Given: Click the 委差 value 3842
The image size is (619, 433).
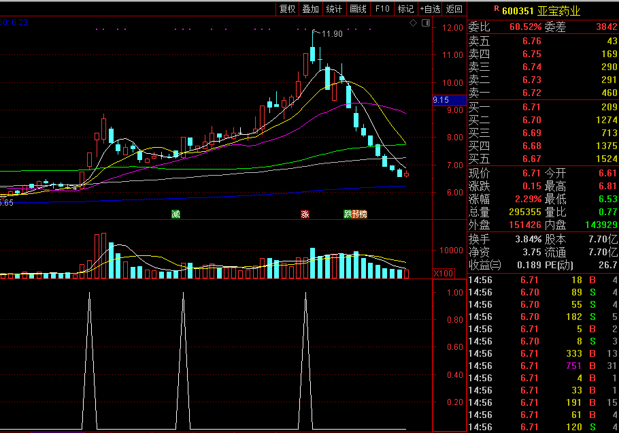Looking at the screenshot, I should pyautogui.click(x=607, y=27).
